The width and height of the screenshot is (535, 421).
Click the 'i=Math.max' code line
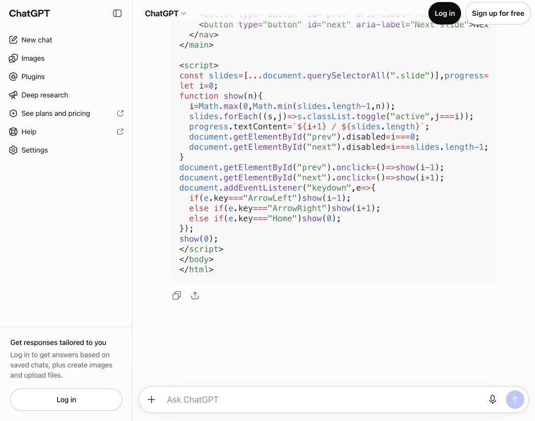pyautogui.click(x=292, y=106)
